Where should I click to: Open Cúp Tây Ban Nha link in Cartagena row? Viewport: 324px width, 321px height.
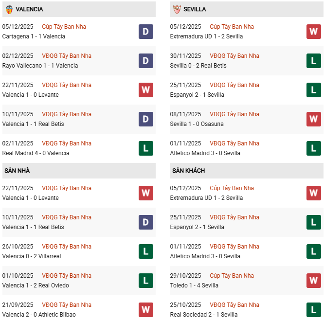pyautogui.click(x=64, y=27)
